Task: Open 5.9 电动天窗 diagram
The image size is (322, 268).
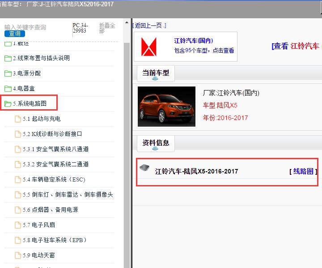Action: pos(39,256)
